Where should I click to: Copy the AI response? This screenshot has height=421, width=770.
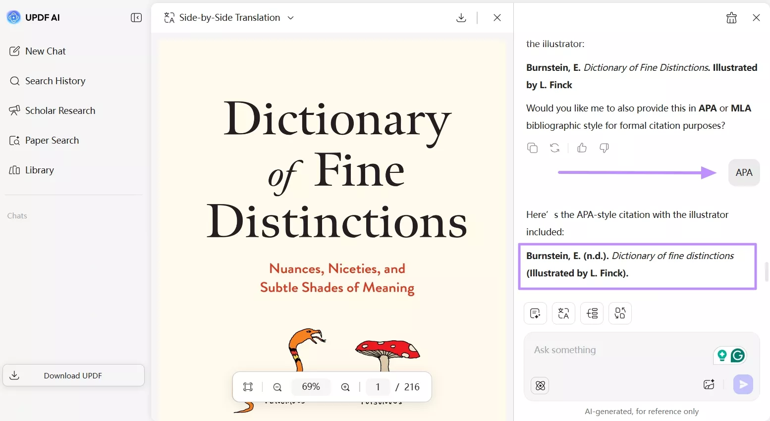(533, 148)
